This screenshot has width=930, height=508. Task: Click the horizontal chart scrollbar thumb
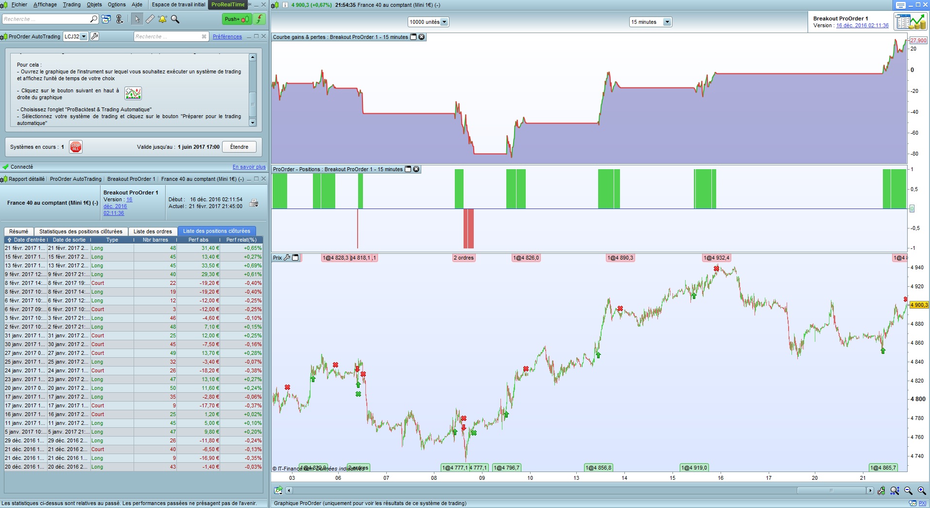tap(831, 490)
